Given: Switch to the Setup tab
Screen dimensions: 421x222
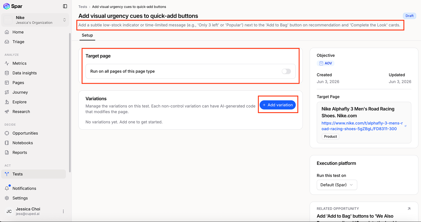Looking at the screenshot, I should click(x=87, y=35).
